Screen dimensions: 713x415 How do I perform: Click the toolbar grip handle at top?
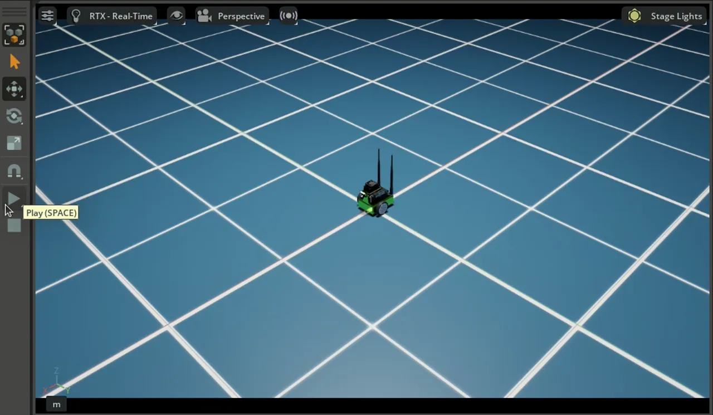14,10
